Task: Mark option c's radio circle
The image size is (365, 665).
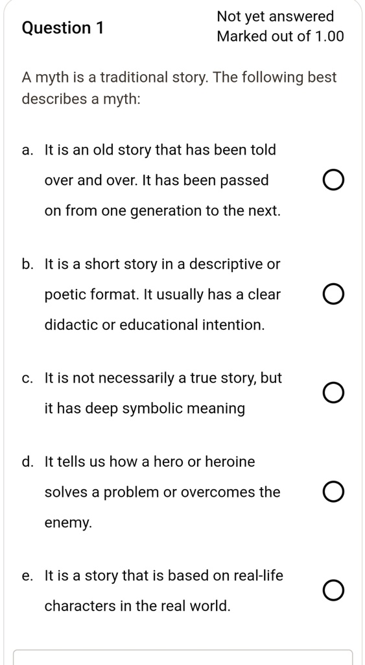Action: [x=333, y=393]
